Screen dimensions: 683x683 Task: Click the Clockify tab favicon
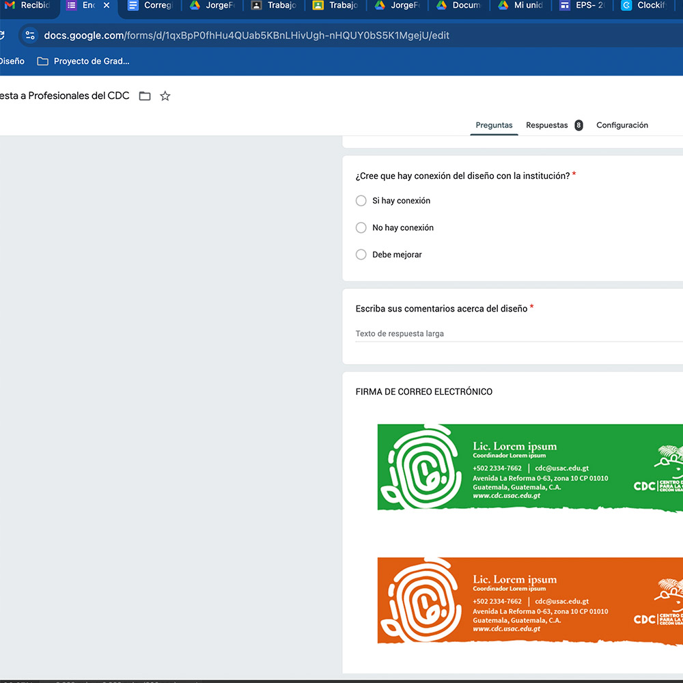(x=626, y=5)
